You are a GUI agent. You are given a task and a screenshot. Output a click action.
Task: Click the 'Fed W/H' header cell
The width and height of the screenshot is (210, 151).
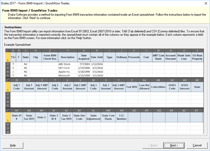[132, 87]
